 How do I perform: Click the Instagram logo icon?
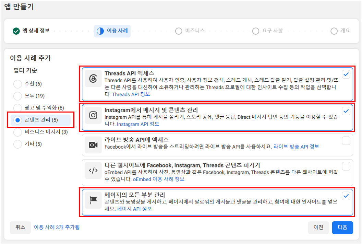(x=93, y=115)
